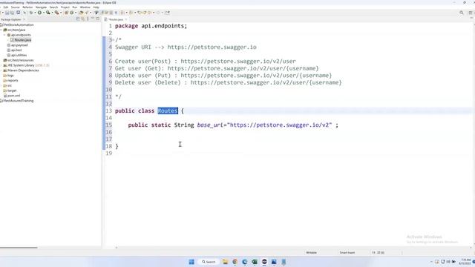Image resolution: width=475 pixels, height=267 pixels.
Task: Toggle Link with Editor in Package Explorer
Action: point(82,19)
